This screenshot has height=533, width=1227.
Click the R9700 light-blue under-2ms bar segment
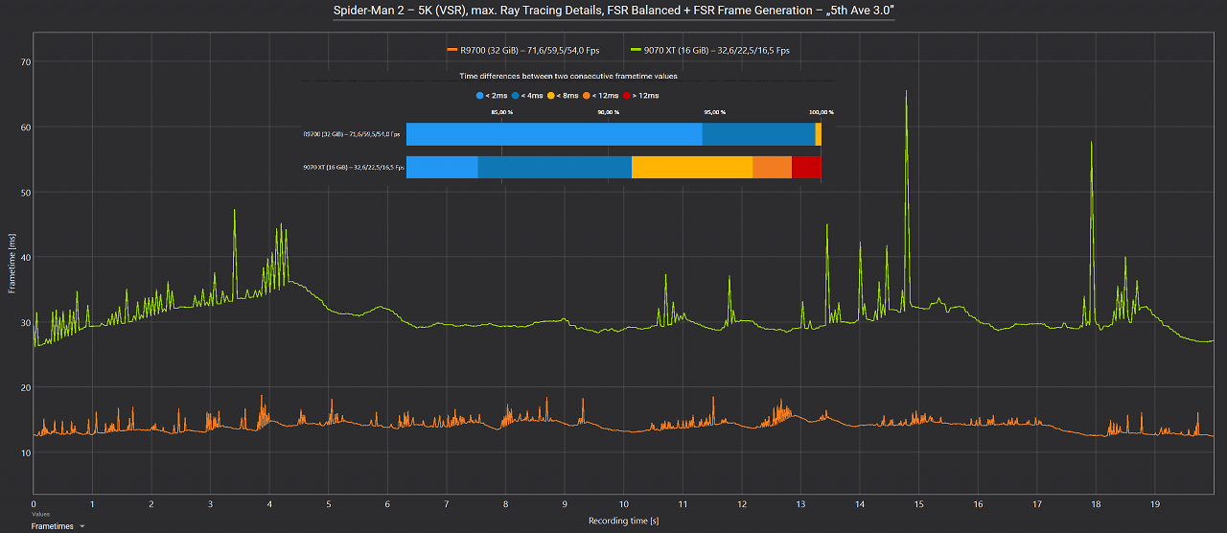coord(554,134)
